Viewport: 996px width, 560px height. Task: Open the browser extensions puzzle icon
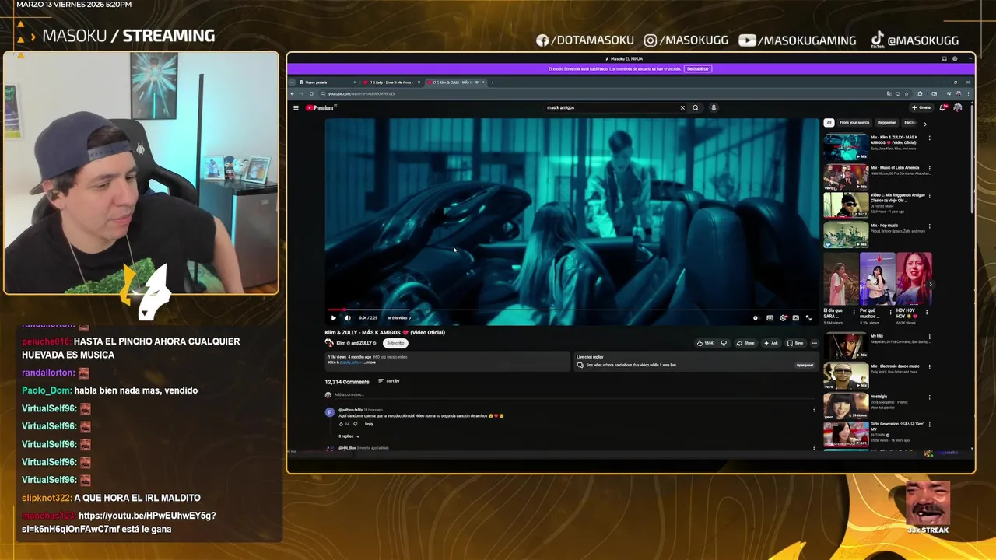point(920,93)
